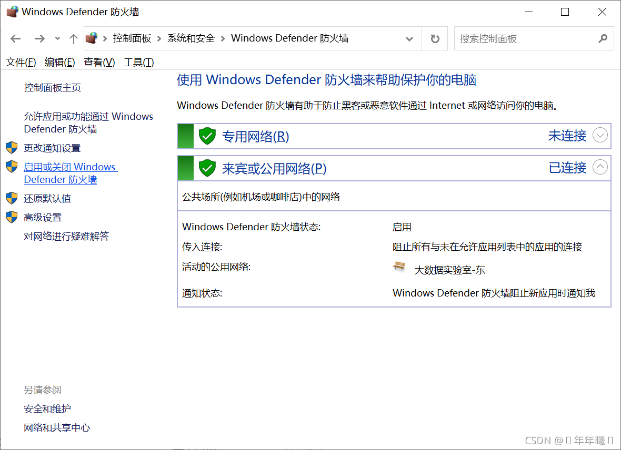Click the window title bar firewall icon
The image size is (621, 450).
coord(12,12)
